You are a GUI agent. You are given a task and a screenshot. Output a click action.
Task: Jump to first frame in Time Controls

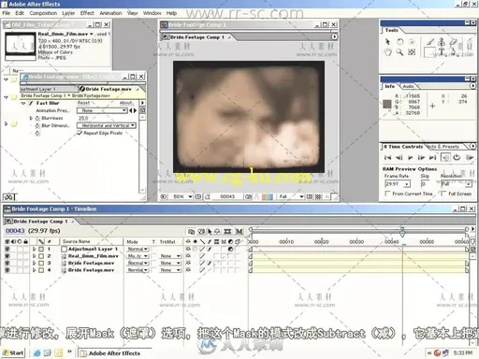387,158
